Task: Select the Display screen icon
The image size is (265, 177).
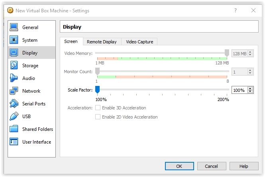Action: click(14, 53)
